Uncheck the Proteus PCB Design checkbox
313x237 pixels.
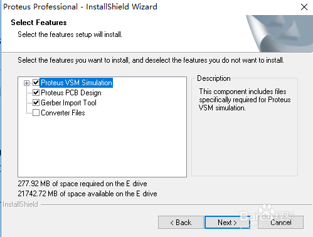(36, 93)
